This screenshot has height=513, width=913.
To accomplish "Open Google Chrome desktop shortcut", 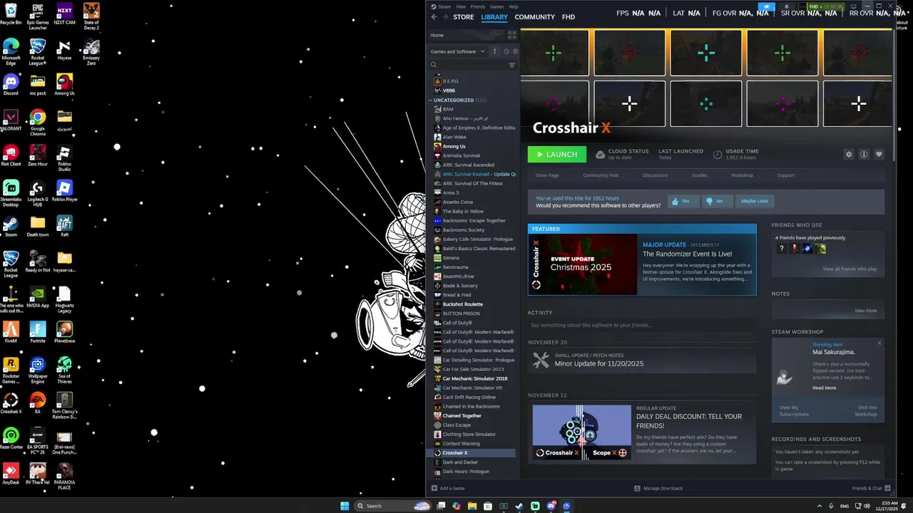I will pyautogui.click(x=38, y=122).
